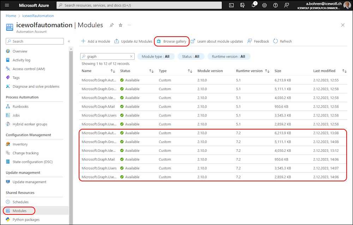Screen dimensions: 353x225
Task: Open the account avatar menu
Action: (347, 5)
